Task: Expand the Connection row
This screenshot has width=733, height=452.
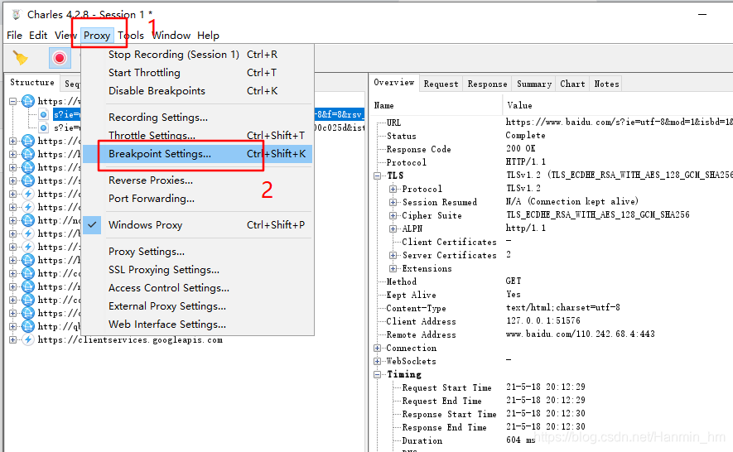Action: pyautogui.click(x=377, y=348)
